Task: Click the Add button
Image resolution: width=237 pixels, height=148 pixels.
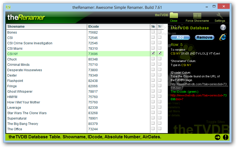Action: pos(180,37)
